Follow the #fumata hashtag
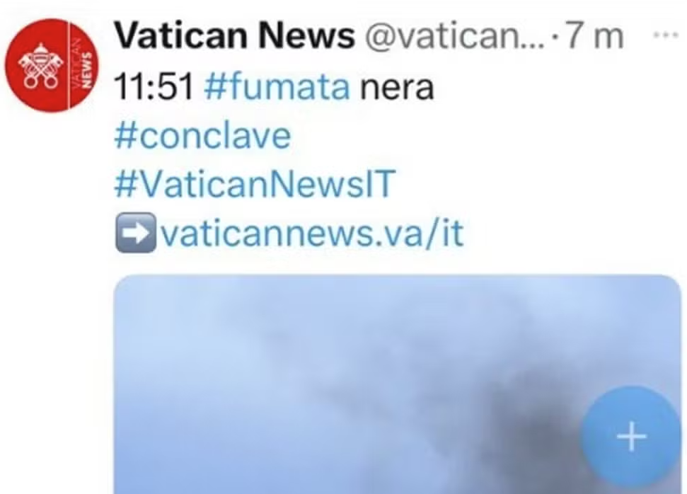 pos(277,86)
